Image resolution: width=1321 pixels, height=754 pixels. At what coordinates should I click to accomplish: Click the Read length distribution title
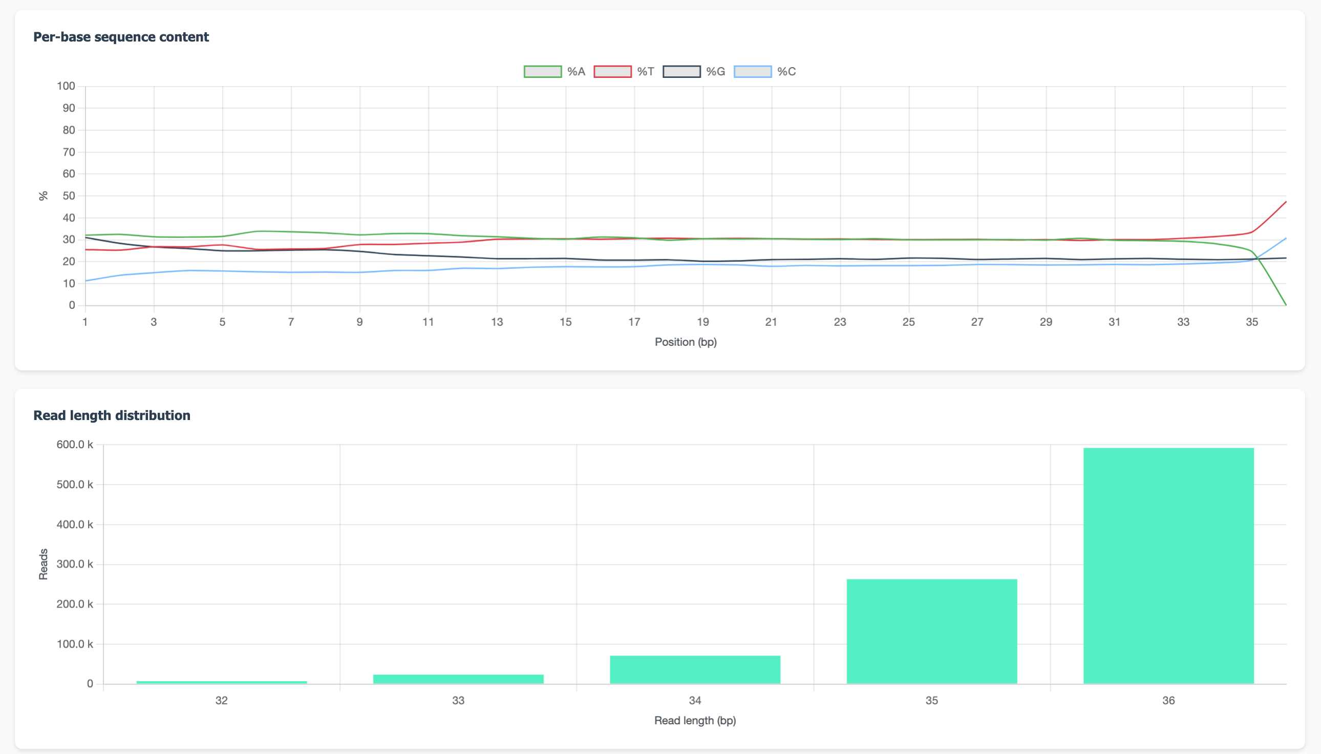coord(112,415)
